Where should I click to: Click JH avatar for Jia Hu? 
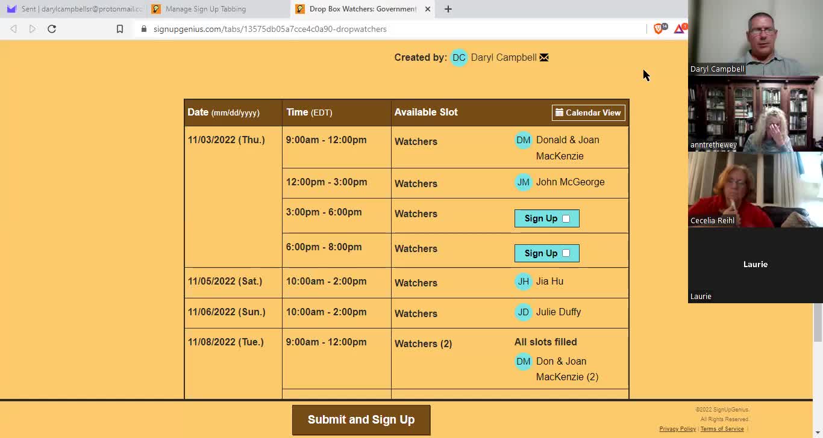(x=523, y=282)
